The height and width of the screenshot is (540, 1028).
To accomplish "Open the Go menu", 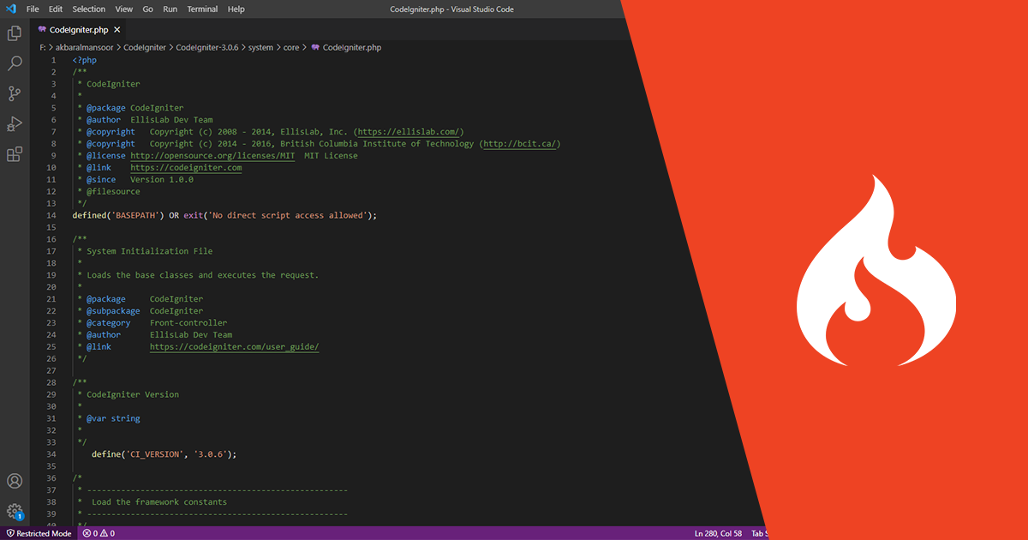I will coord(148,9).
